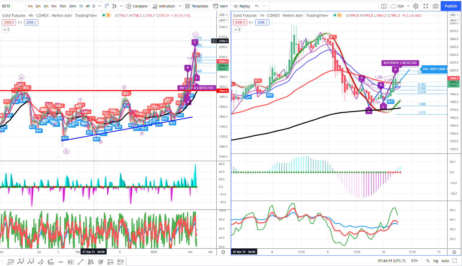
Task: Select the Elliott 1-5 wave tool
Action: 30,262
